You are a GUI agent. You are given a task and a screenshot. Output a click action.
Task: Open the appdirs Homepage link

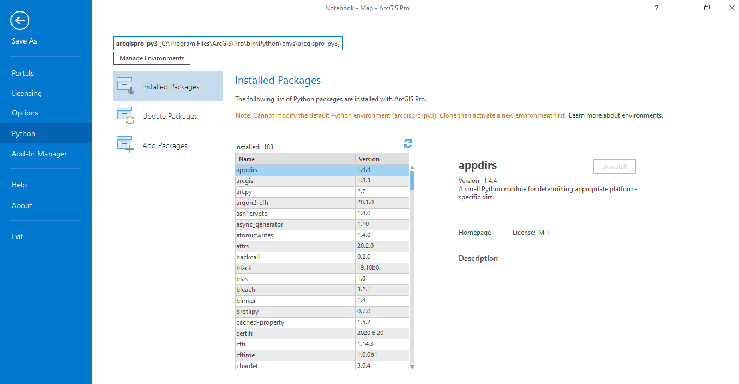[474, 232]
